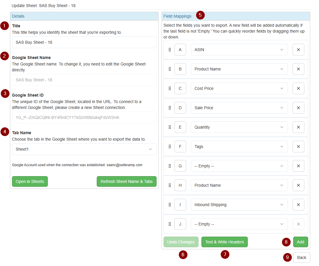The image size is (319, 266).
Task: Open the Cost Price field dropdown
Action: point(239,88)
